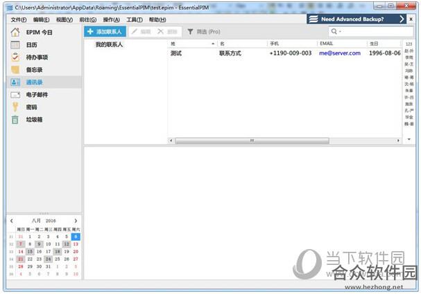Open the 电子邮件 mail icon
Viewport: 421px width, 294px height.
tap(15, 95)
